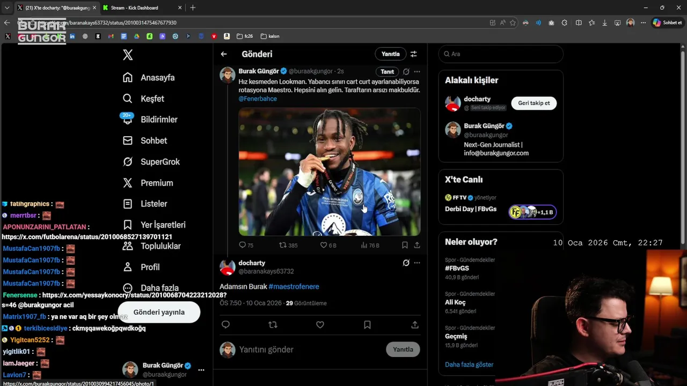This screenshot has height=386, width=687.
Task: Click the Tanıt promote button
Action: point(387,71)
